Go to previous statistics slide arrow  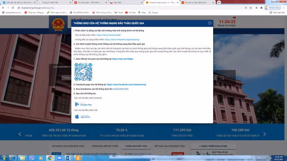(20, 134)
